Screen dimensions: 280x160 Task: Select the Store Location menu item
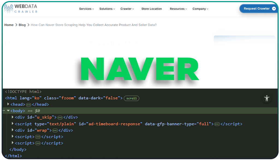(x=151, y=9)
